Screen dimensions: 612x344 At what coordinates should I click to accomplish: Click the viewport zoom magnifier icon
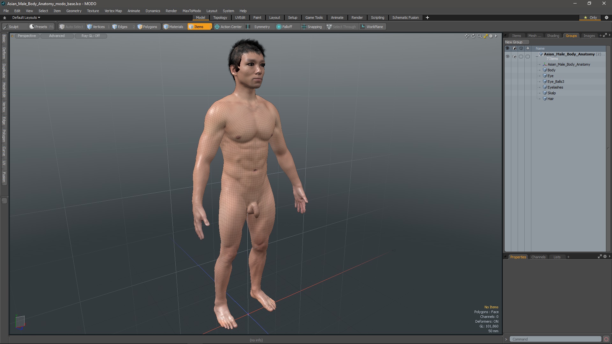tap(479, 36)
